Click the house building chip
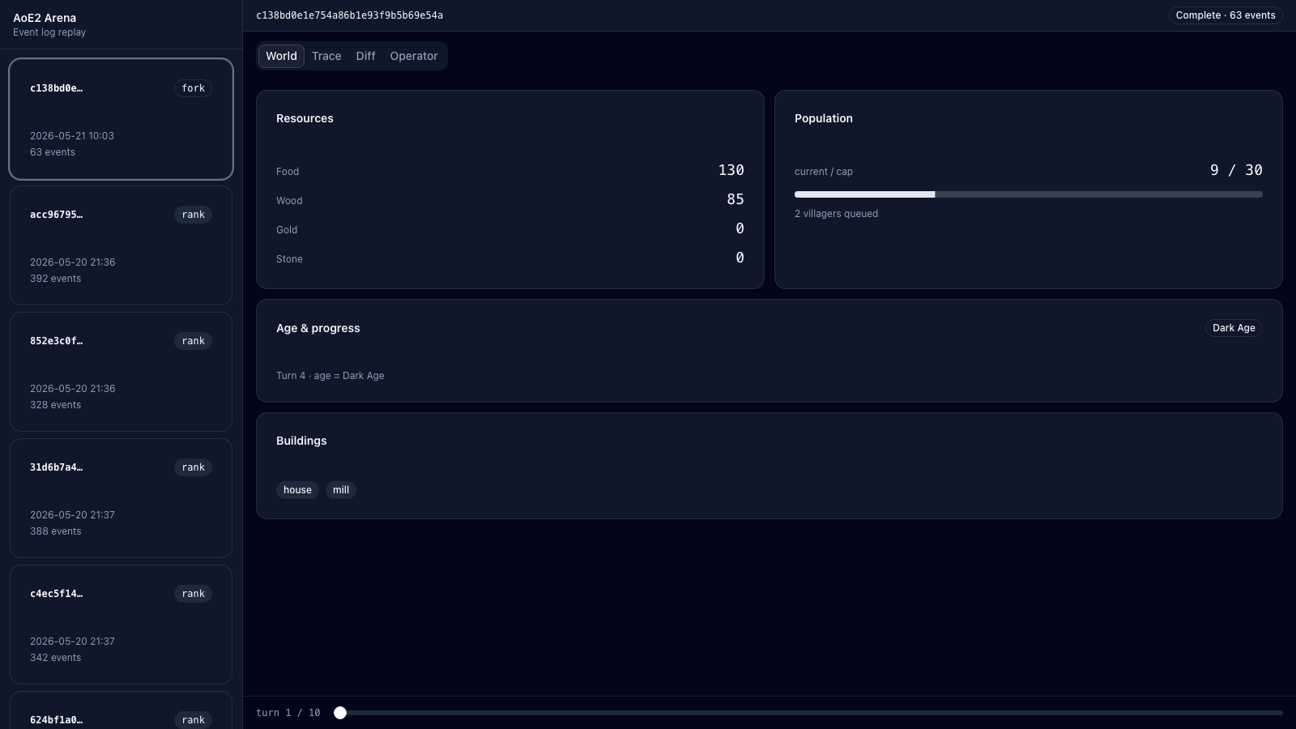1296x729 pixels. pyautogui.click(x=297, y=490)
